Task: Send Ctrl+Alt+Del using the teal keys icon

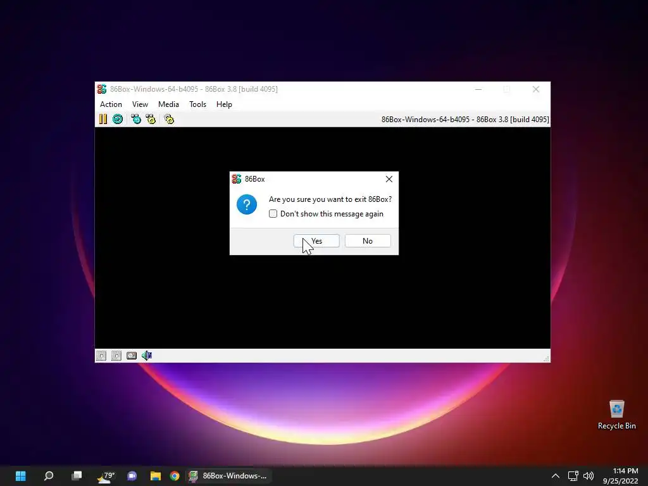Action: [x=135, y=120]
